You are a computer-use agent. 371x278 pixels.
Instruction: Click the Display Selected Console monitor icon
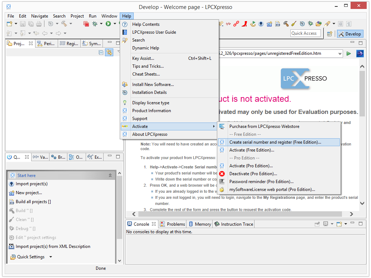(x=326, y=224)
